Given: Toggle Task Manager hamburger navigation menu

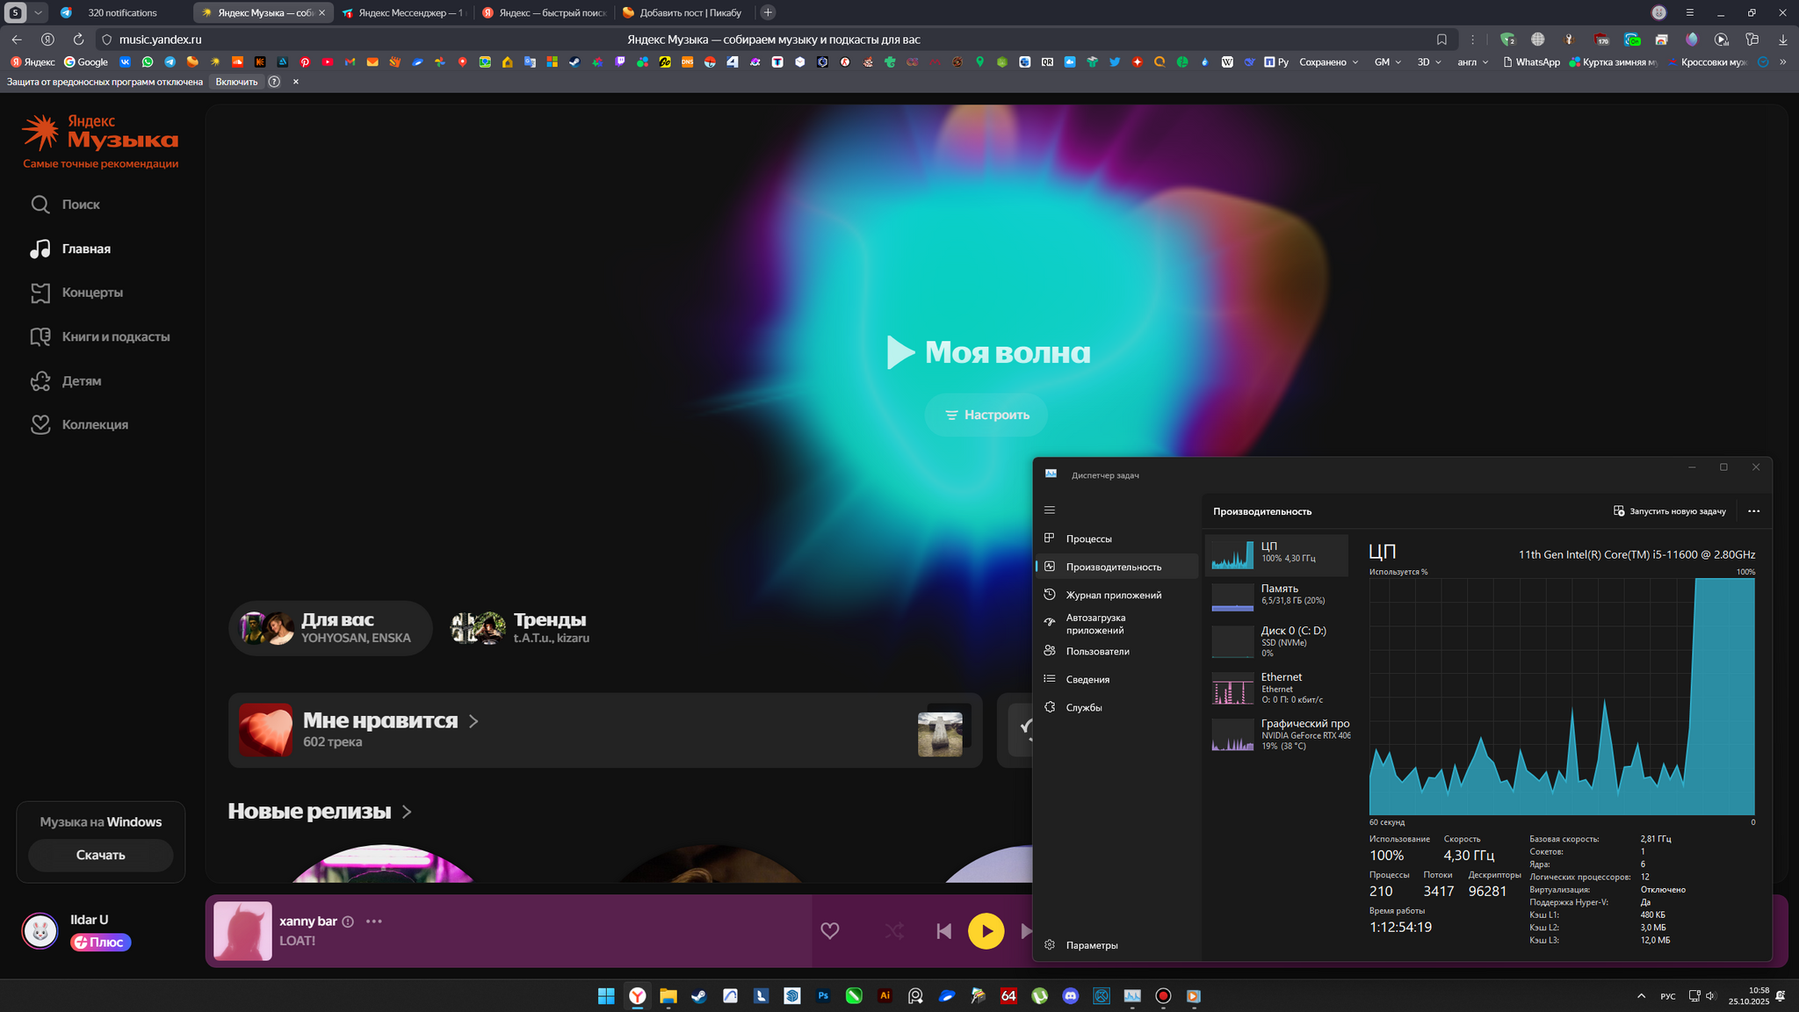Looking at the screenshot, I should (x=1050, y=510).
